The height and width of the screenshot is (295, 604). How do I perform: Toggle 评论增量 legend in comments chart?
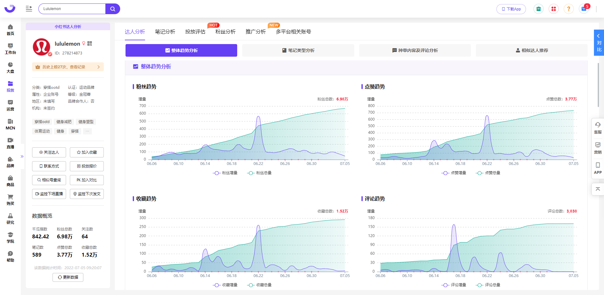coord(454,285)
